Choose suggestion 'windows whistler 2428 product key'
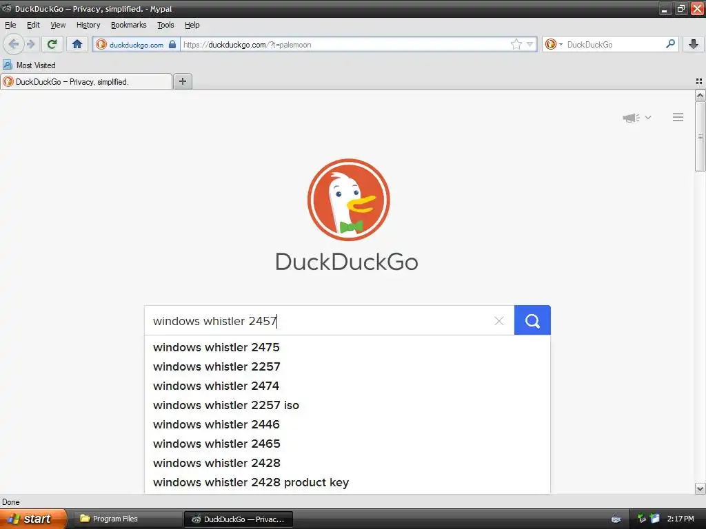 pos(347,483)
